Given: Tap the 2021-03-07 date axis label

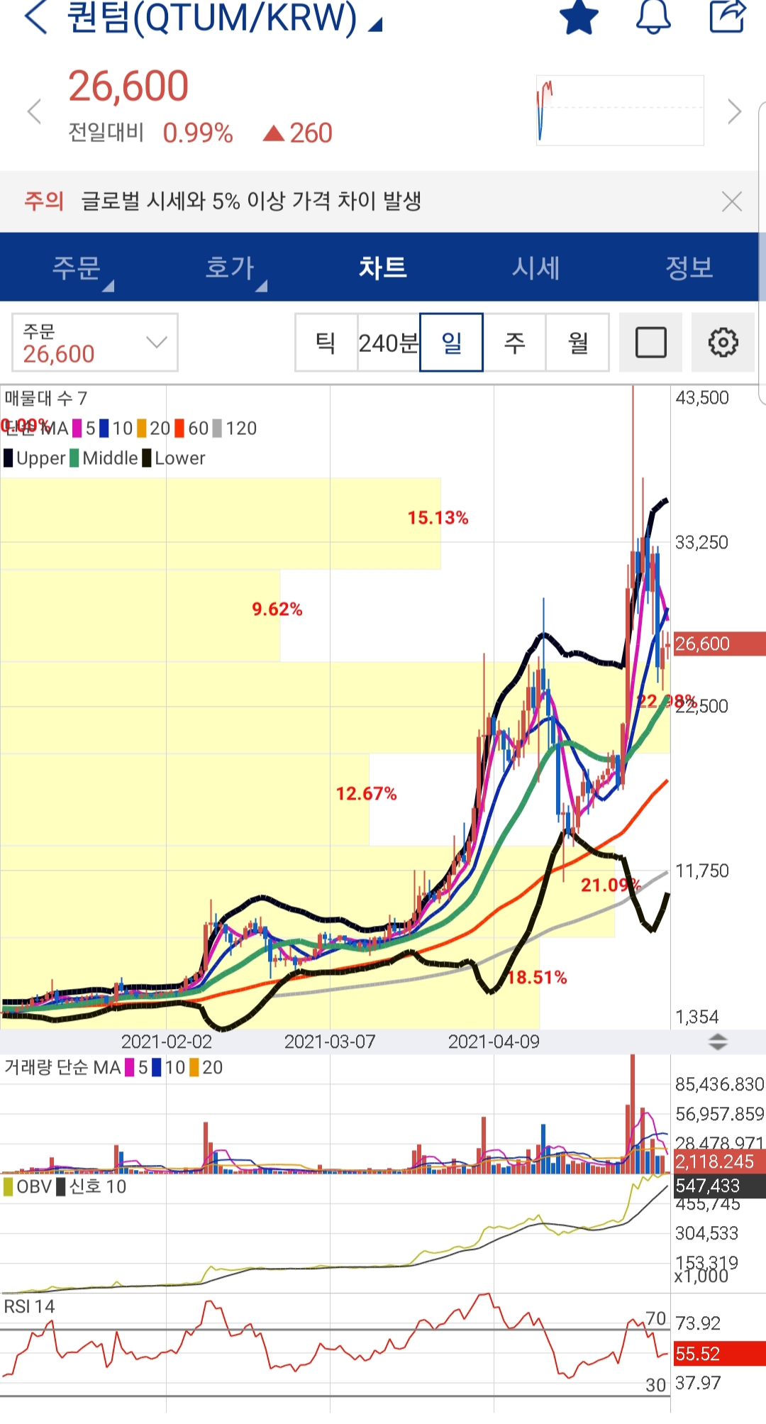Looking at the screenshot, I should click(329, 1042).
